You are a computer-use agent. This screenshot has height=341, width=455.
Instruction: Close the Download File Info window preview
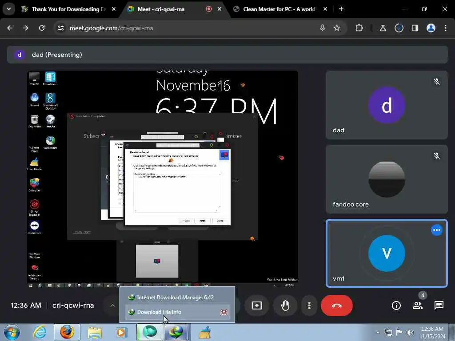coord(224,312)
